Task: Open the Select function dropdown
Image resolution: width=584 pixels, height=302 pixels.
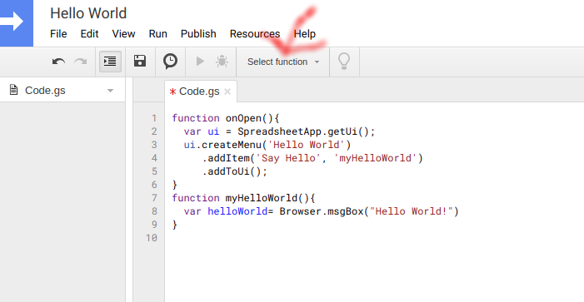Action: 283,62
